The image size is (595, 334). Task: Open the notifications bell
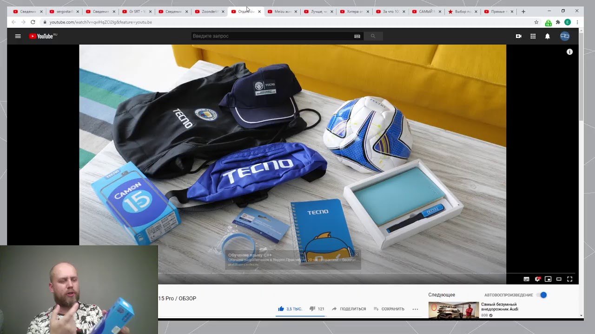coord(548,36)
